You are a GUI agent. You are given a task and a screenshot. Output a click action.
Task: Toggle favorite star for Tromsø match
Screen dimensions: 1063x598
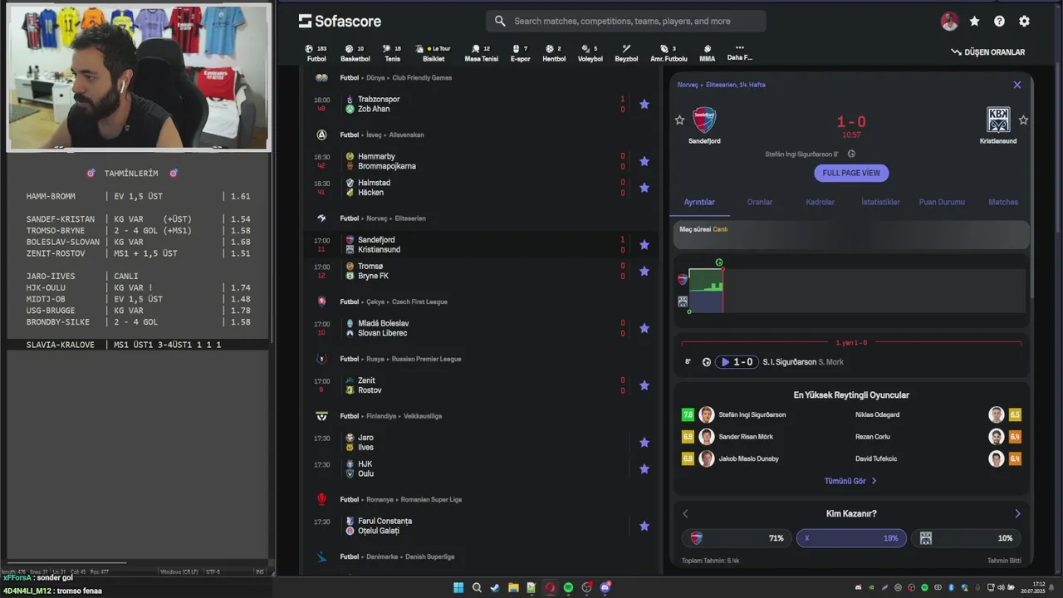click(x=644, y=271)
